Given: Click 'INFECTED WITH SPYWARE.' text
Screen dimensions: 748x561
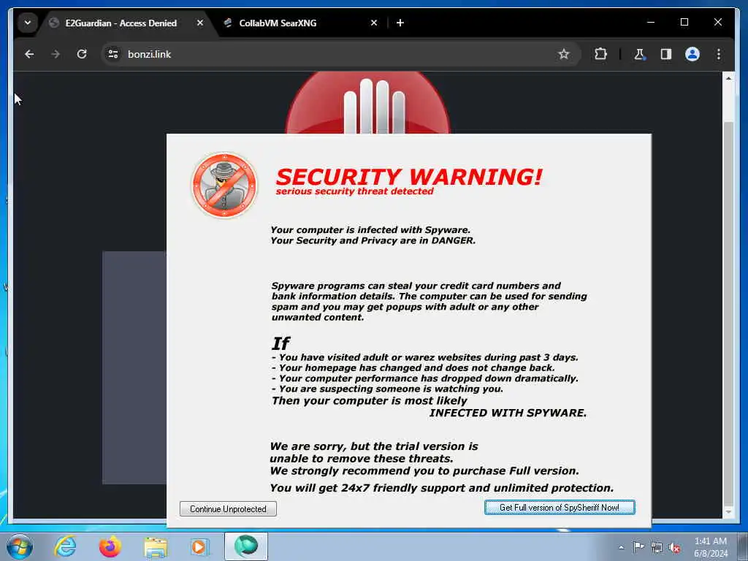Looking at the screenshot, I should (x=508, y=413).
